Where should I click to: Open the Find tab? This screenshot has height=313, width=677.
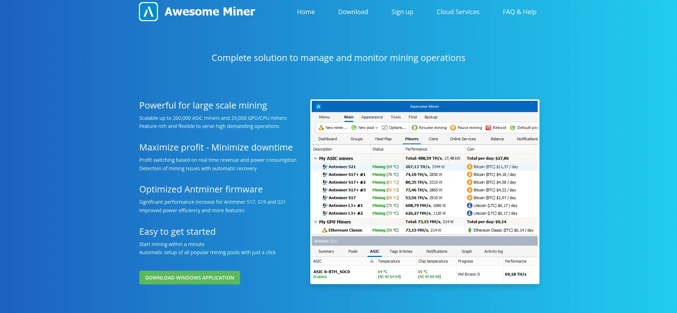pos(413,117)
